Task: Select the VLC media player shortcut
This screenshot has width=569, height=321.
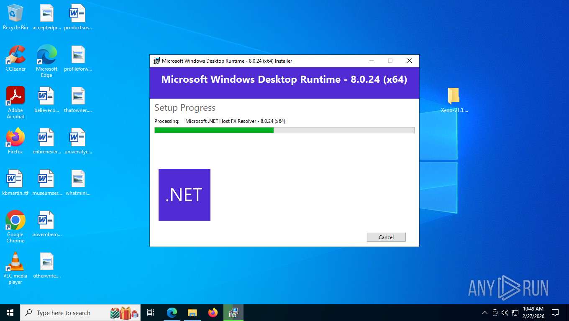Action: tap(15, 268)
